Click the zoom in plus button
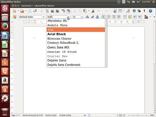Viewport: 156px width, 117px height. [147, 115]
